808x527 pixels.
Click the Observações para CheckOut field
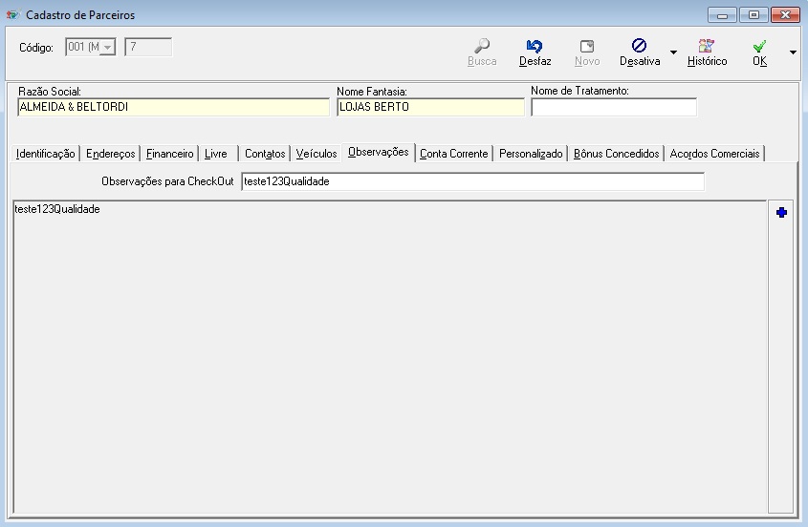[x=473, y=181]
